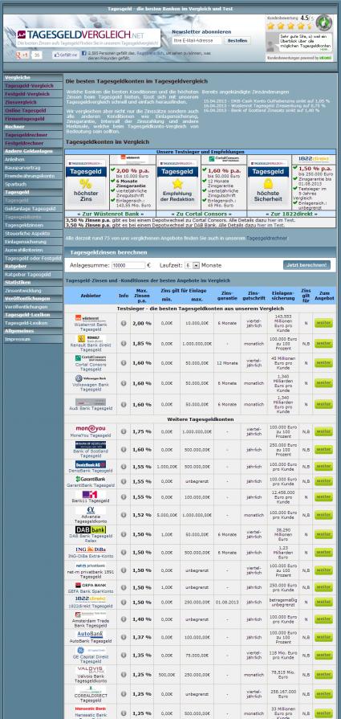Click the Jetzt berechnen button
The height and width of the screenshot is (719, 341).
coord(306,265)
